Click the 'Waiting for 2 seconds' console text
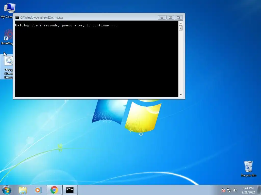This screenshot has width=261, height=195. (x=66, y=25)
